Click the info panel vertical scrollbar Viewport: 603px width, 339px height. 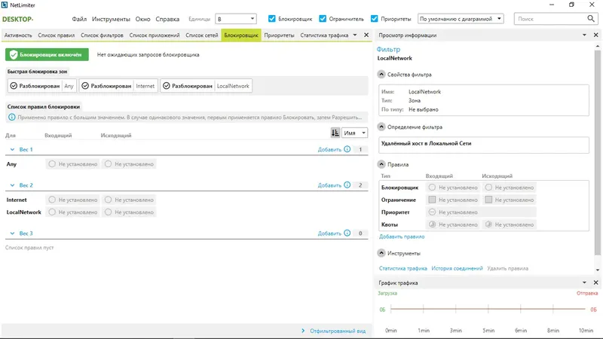(597, 152)
